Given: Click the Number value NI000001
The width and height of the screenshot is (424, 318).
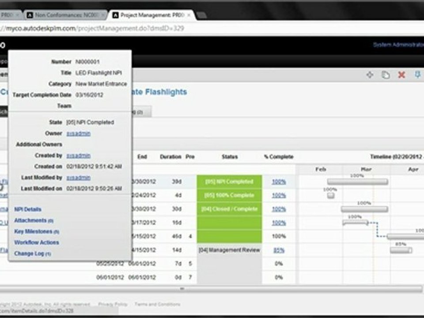Looking at the screenshot, I should coord(87,62).
